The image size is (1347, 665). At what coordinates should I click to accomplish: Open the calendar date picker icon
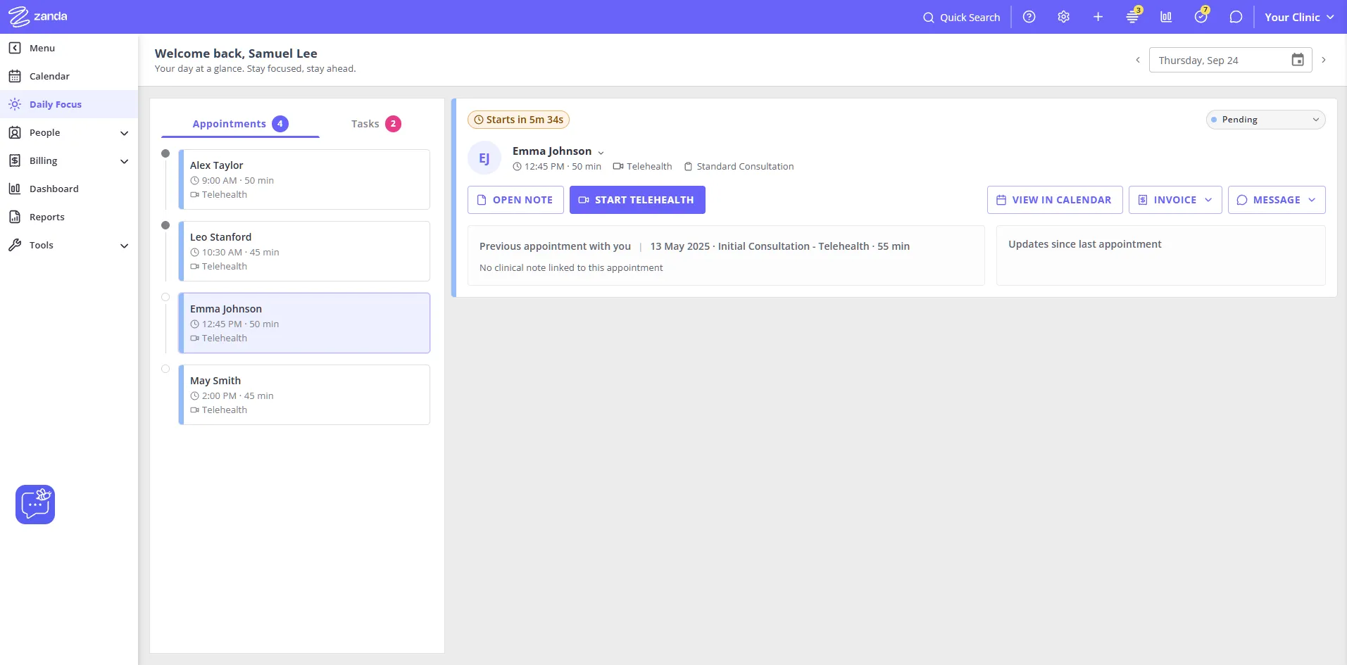(1298, 60)
